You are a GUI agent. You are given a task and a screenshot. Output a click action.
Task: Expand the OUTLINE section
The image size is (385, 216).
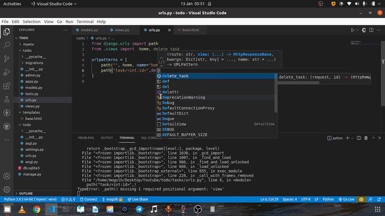coord(25,193)
